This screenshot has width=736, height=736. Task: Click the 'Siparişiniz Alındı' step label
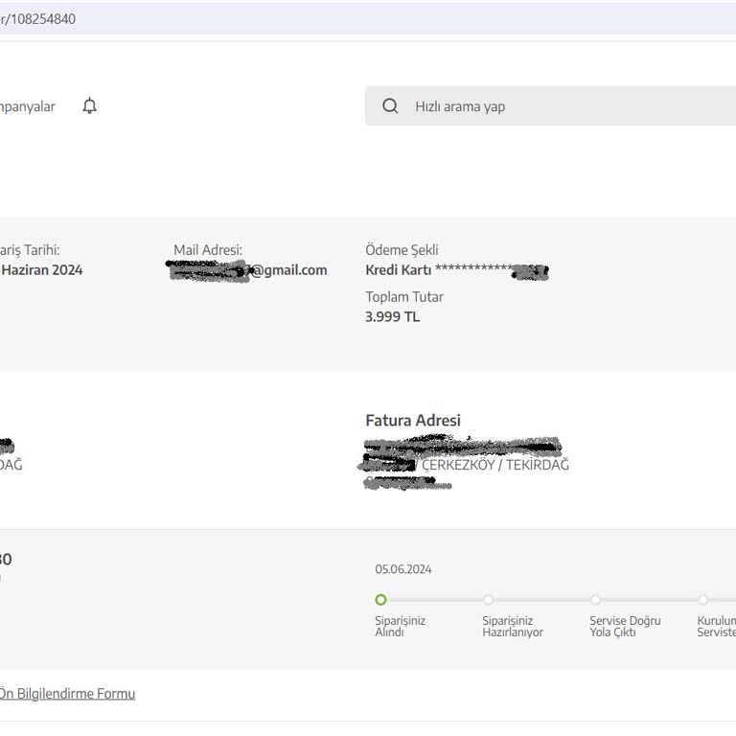click(400, 627)
